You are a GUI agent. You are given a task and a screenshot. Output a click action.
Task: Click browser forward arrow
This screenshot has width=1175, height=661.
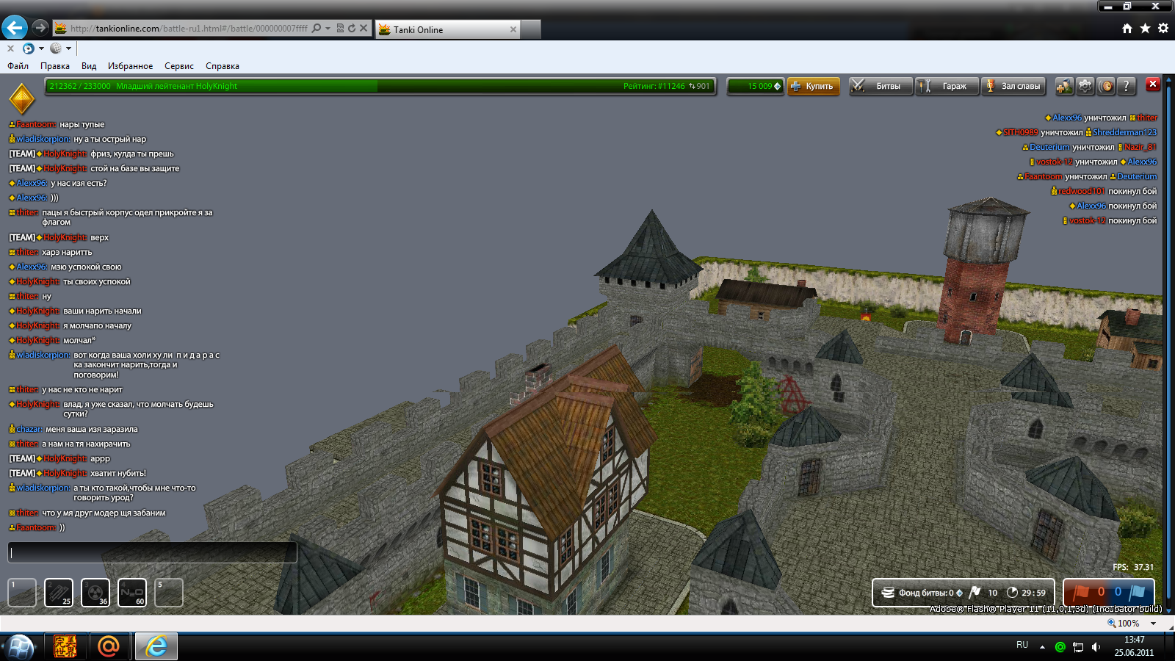coord(40,28)
